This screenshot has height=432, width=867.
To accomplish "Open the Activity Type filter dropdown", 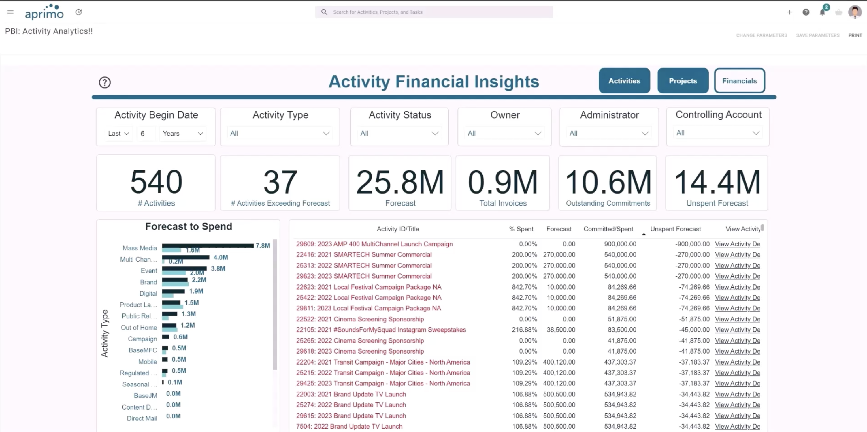I will pyautogui.click(x=280, y=133).
